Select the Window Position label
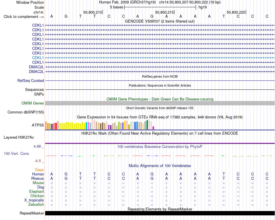This screenshot has width=275, height=220. coord(30,2)
